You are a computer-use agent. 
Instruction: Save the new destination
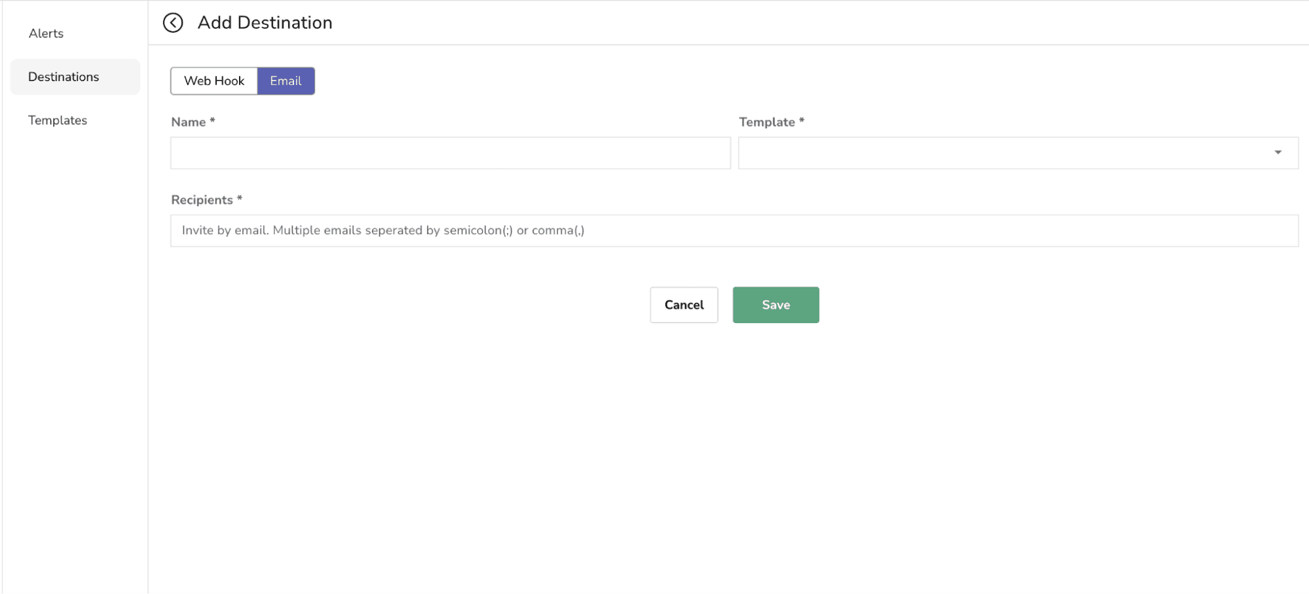(x=775, y=305)
